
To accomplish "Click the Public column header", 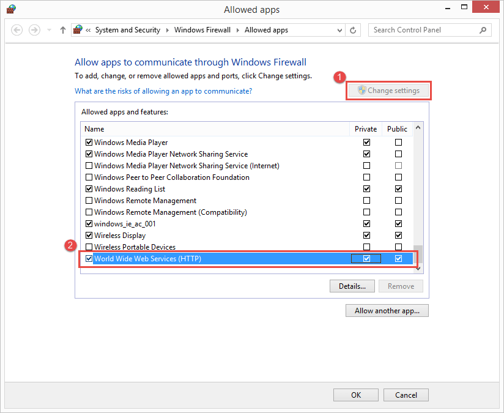I will [398, 129].
